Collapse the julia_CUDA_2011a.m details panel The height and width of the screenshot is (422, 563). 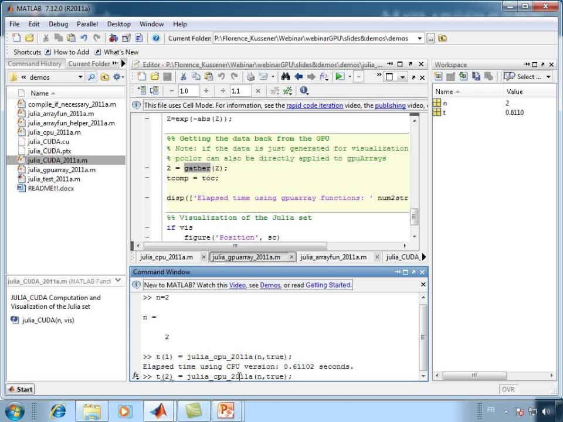pos(118,281)
